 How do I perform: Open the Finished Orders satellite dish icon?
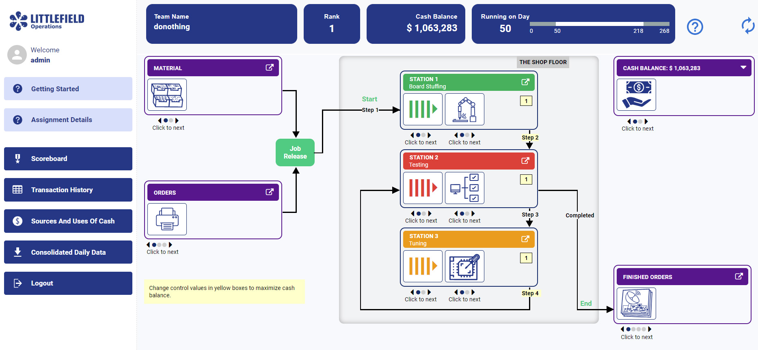pyautogui.click(x=636, y=303)
